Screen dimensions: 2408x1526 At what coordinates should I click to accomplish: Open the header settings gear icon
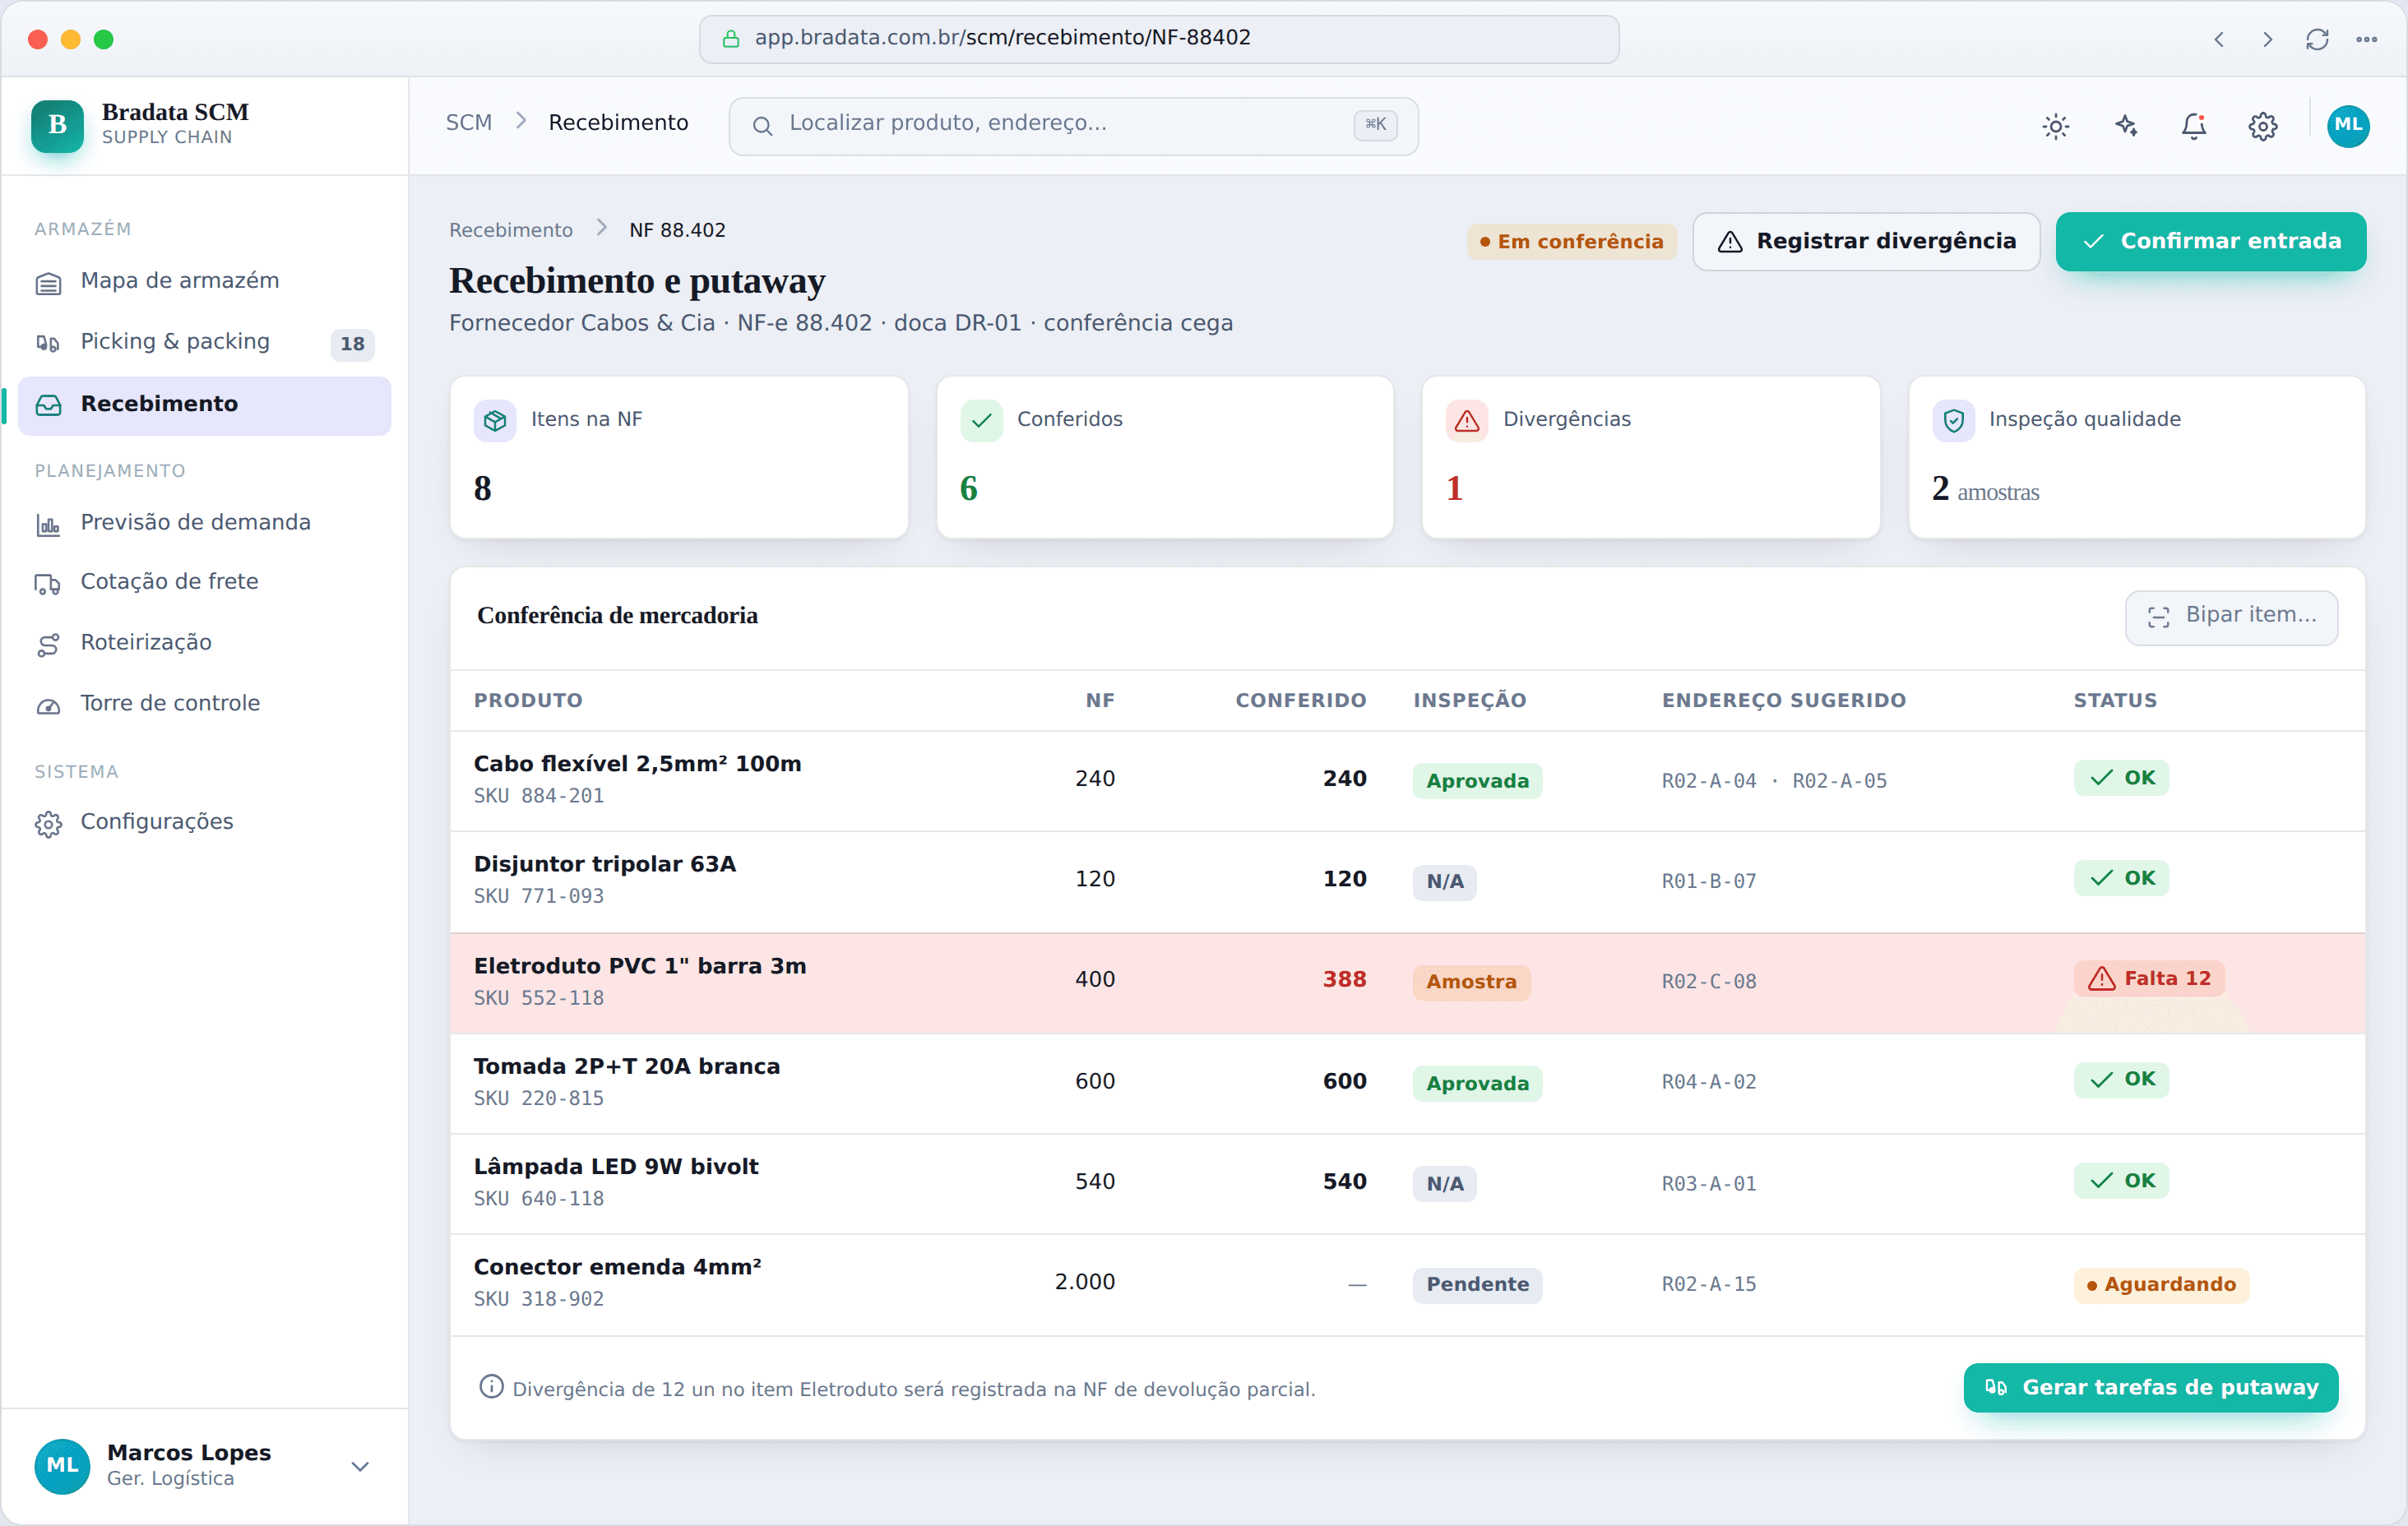2263,126
